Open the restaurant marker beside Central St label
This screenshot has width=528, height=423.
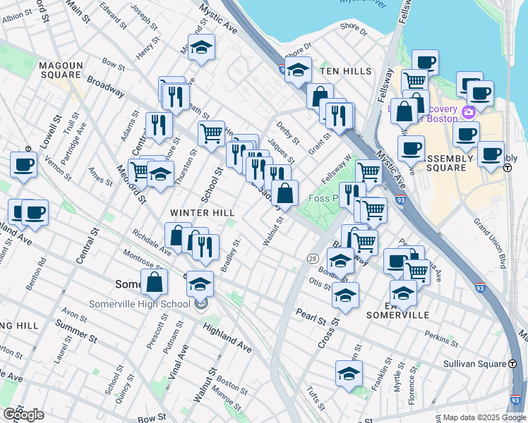click(159, 125)
